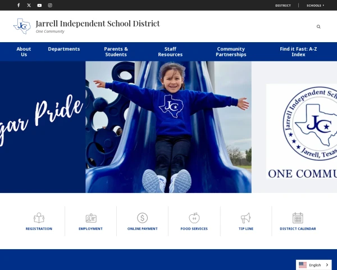Open the Instagram social icon
This screenshot has height=270, width=337.
point(50,5)
